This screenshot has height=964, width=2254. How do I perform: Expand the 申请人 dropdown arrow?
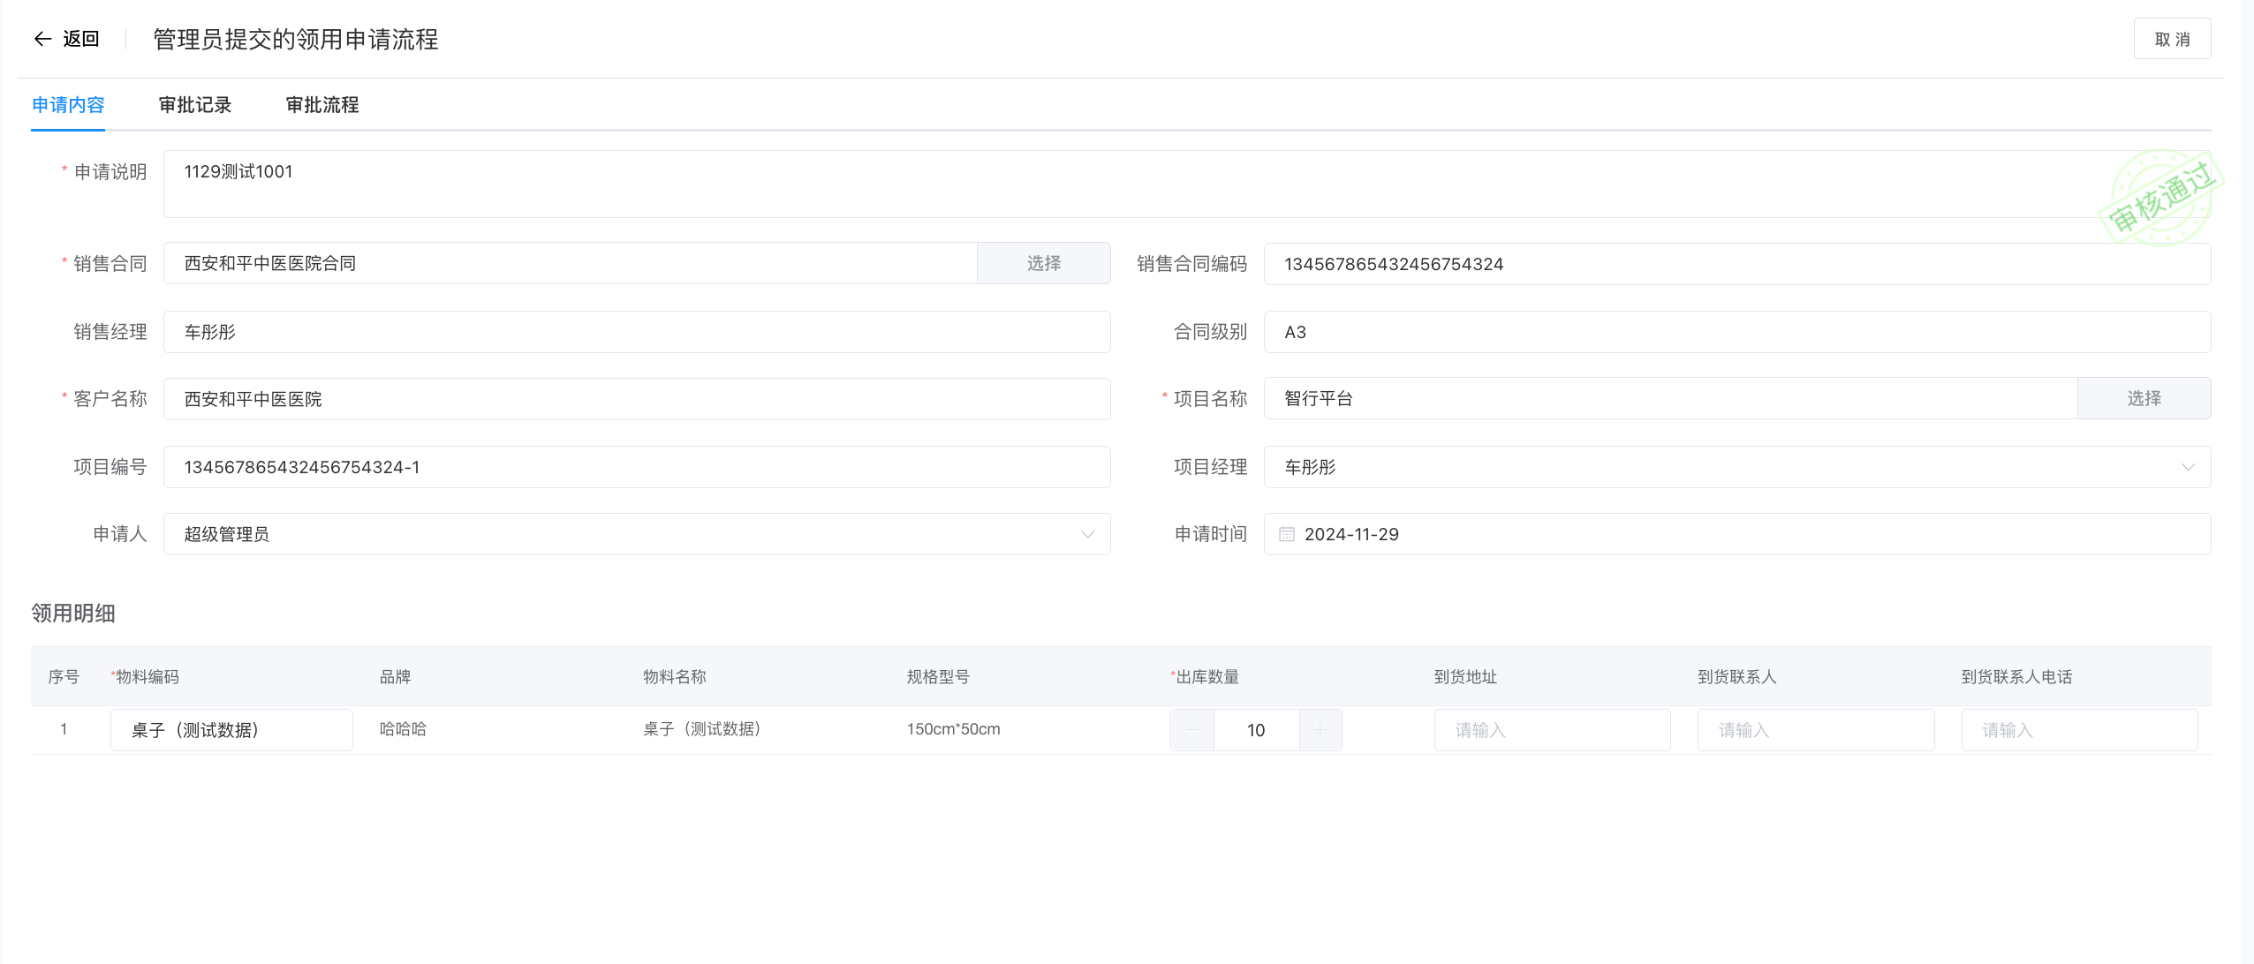tap(1087, 534)
